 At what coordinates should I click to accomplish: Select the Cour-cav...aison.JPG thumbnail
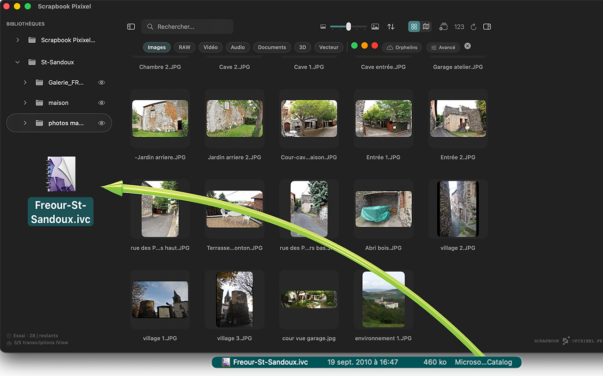click(309, 118)
